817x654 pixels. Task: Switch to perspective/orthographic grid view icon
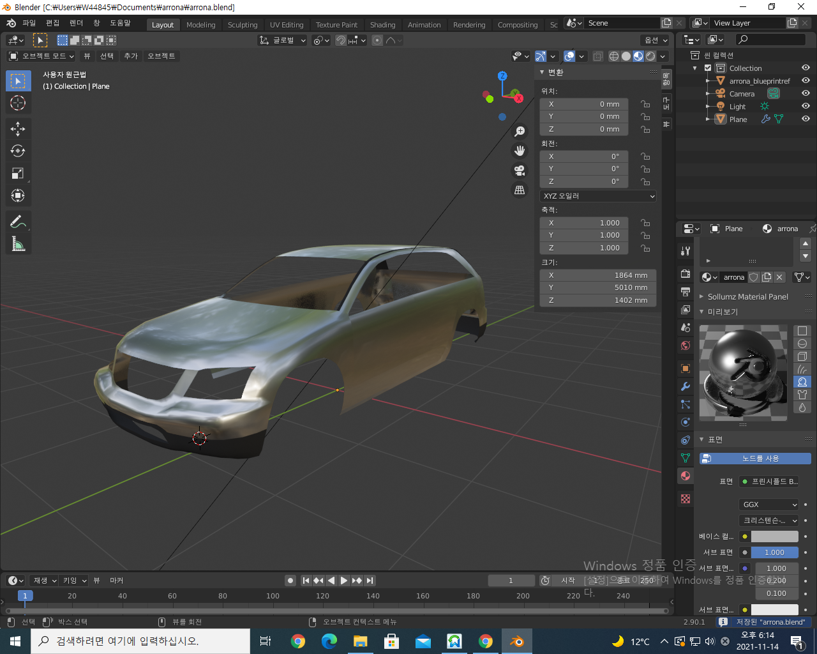tap(520, 190)
